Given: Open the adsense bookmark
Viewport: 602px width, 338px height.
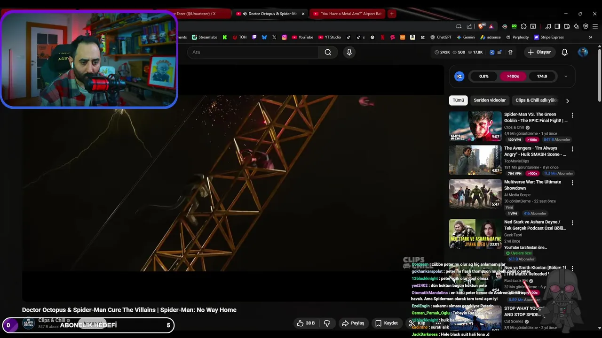Looking at the screenshot, I should pos(490,37).
